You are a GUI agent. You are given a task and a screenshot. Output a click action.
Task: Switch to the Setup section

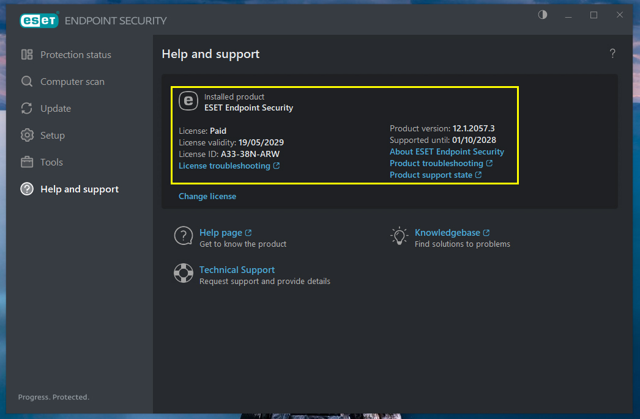[52, 136]
